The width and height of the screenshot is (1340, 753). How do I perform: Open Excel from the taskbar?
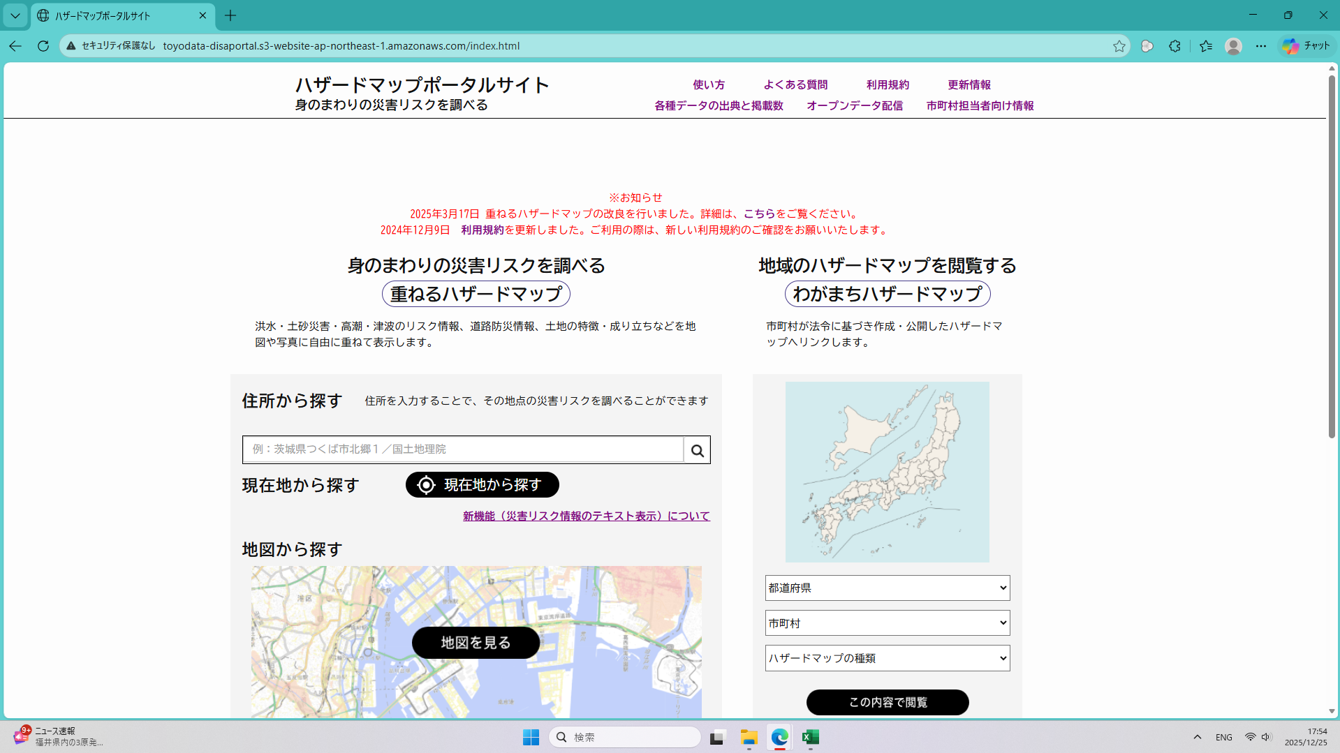810,737
